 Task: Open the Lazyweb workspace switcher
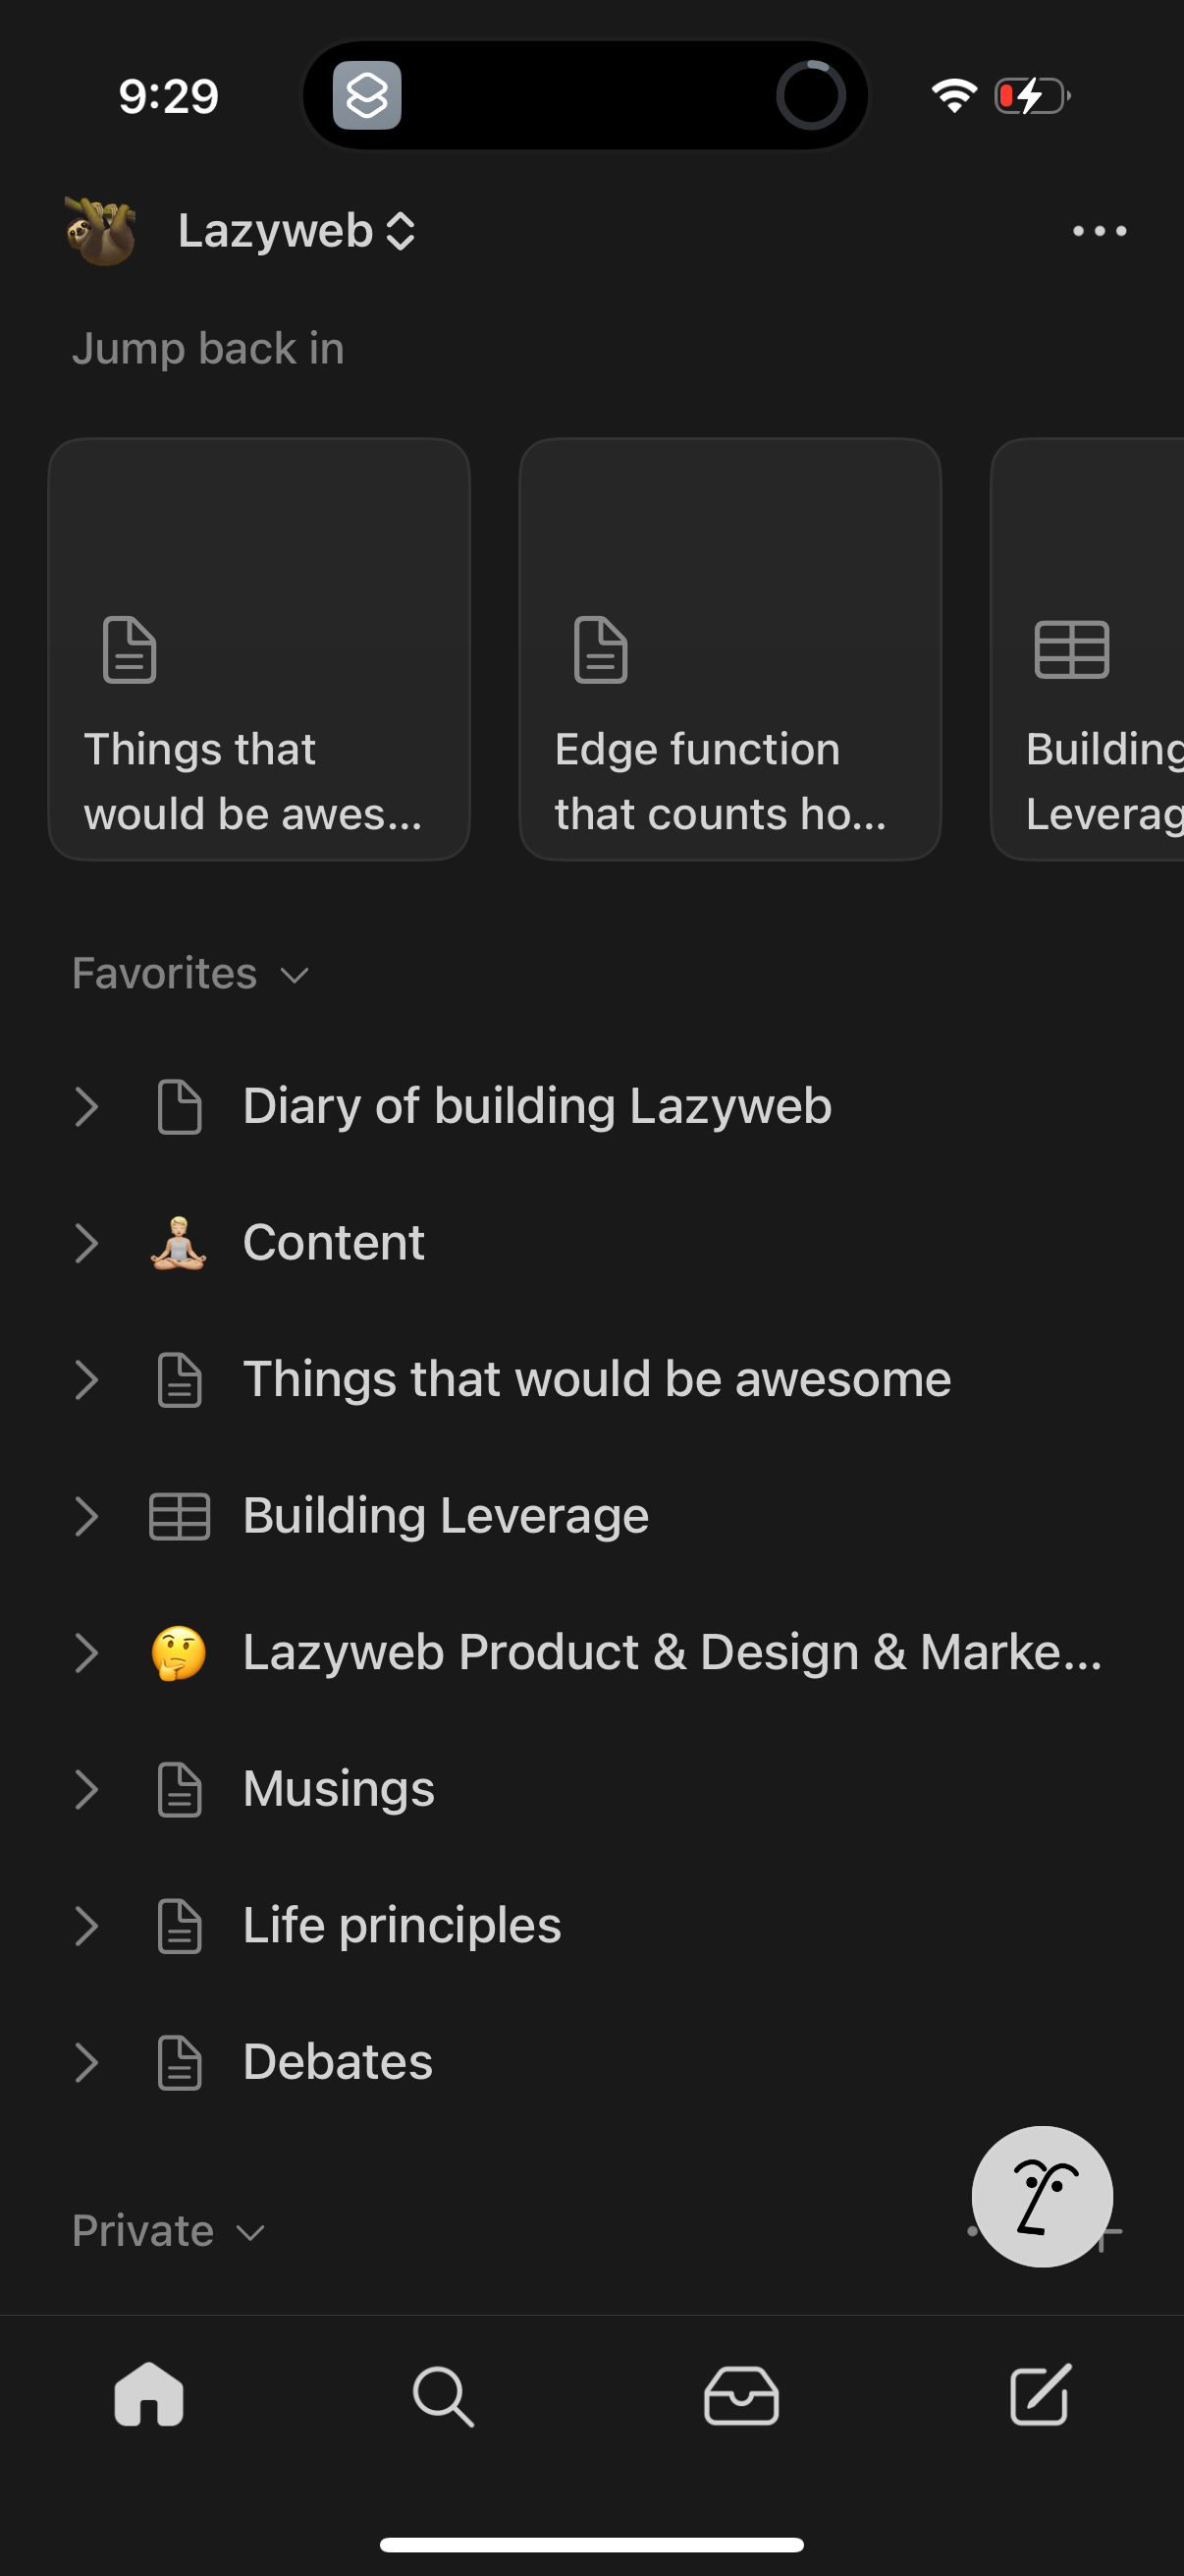pos(296,230)
